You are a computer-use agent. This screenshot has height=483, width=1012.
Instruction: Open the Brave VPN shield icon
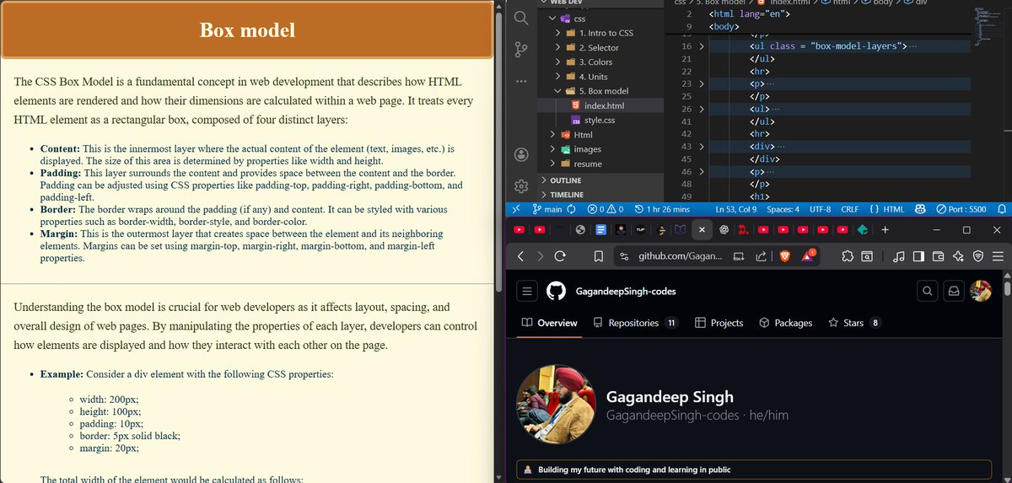[978, 256]
